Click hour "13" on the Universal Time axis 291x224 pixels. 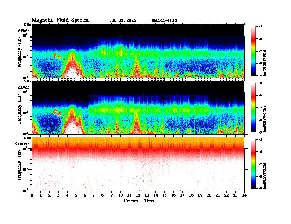(147, 195)
